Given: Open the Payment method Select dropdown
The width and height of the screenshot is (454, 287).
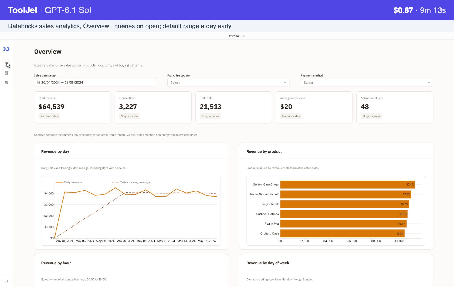Looking at the screenshot, I should [367, 82].
